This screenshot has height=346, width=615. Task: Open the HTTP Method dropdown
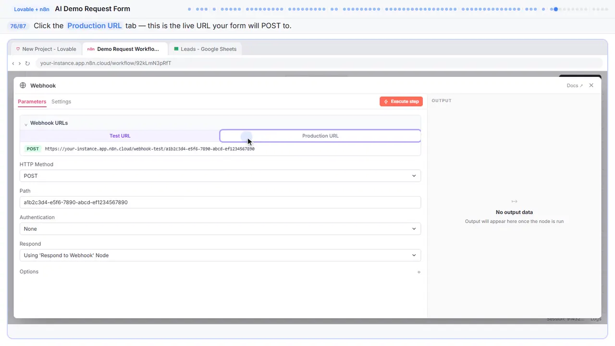(x=220, y=176)
